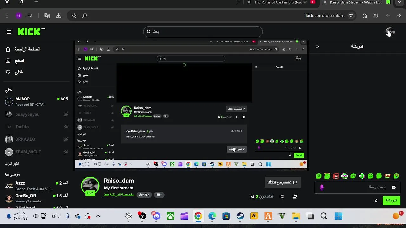Click the user icon beside share
406x228 pixels.
[x=295, y=197]
